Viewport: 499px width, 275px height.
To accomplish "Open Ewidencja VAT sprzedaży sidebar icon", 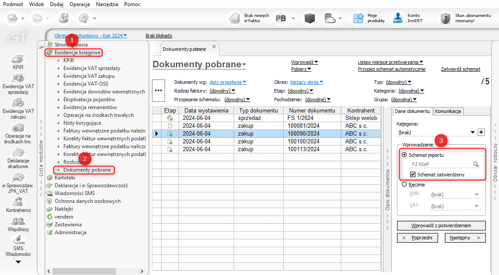I will 18,79.
